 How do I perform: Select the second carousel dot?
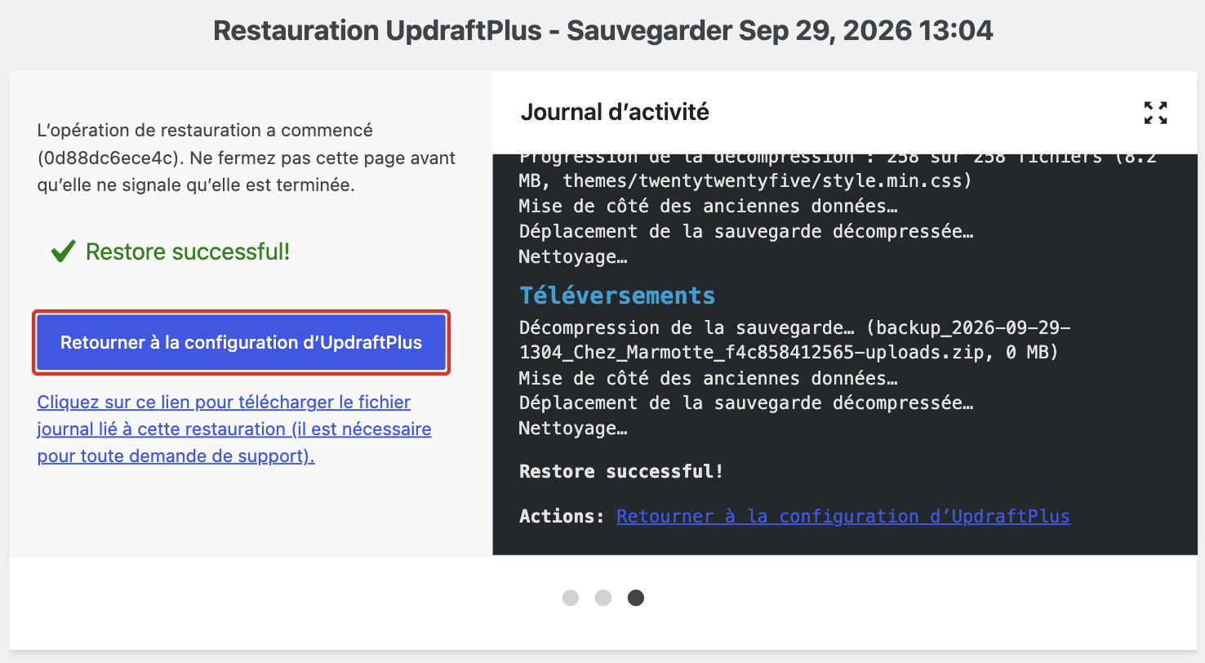[603, 598]
